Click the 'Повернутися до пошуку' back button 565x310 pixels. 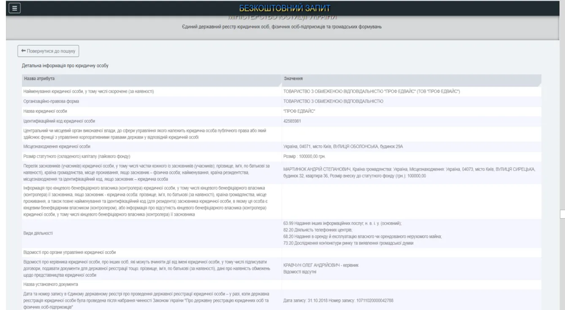click(48, 51)
